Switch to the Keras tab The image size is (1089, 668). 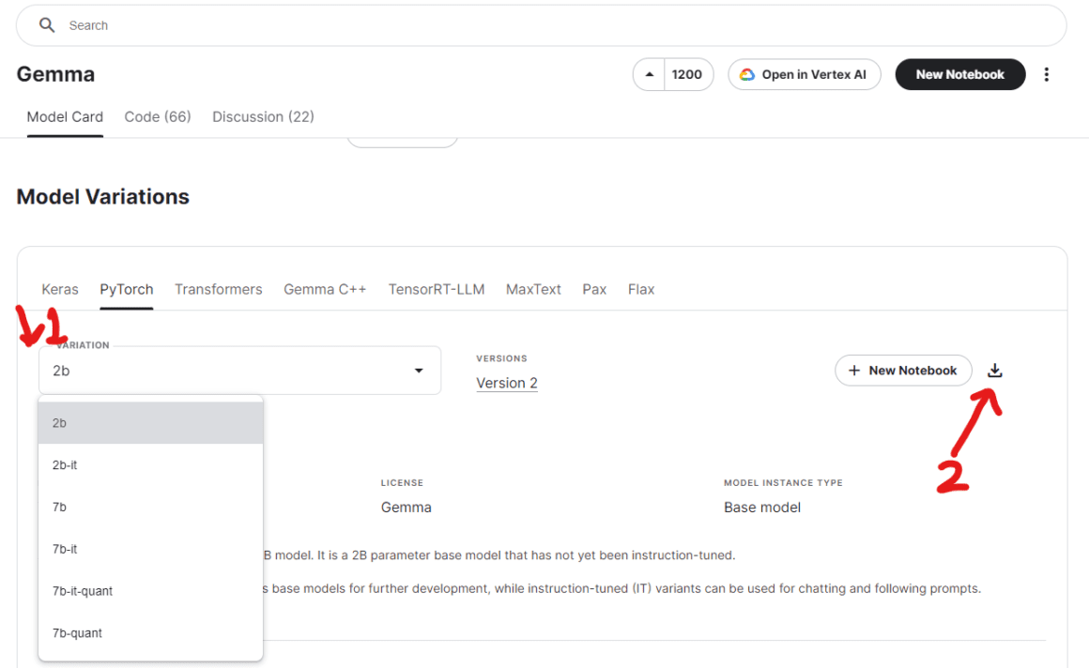[x=60, y=289]
